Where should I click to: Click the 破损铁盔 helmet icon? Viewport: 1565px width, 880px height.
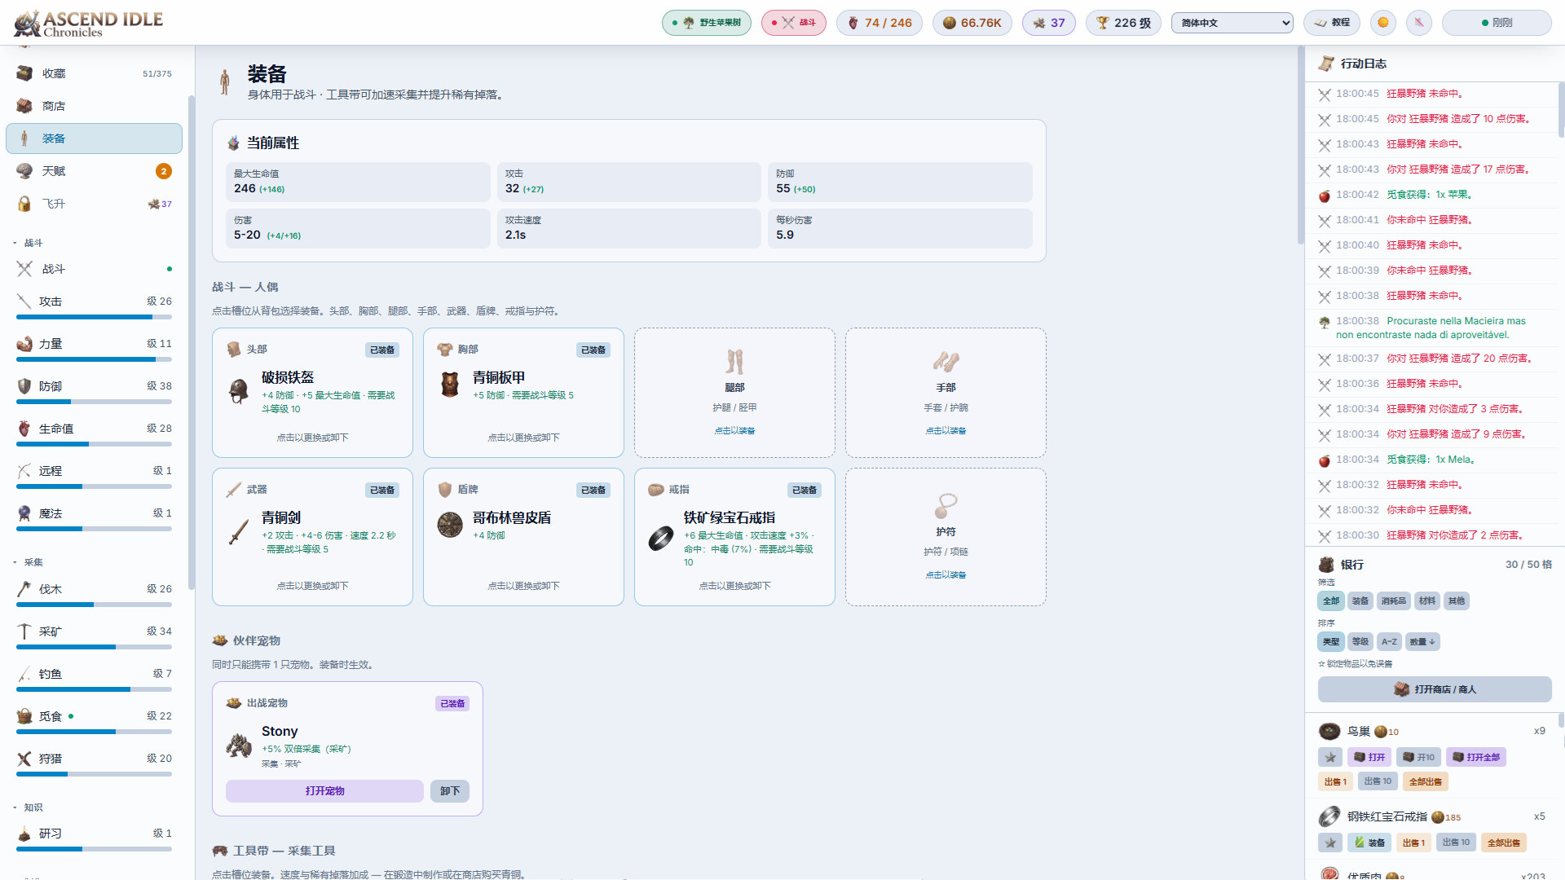point(239,391)
